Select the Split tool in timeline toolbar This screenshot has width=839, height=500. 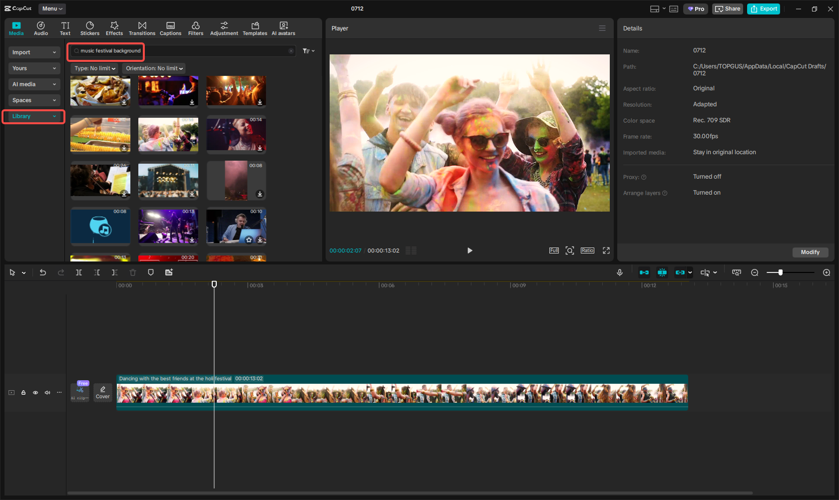pyautogui.click(x=78, y=272)
